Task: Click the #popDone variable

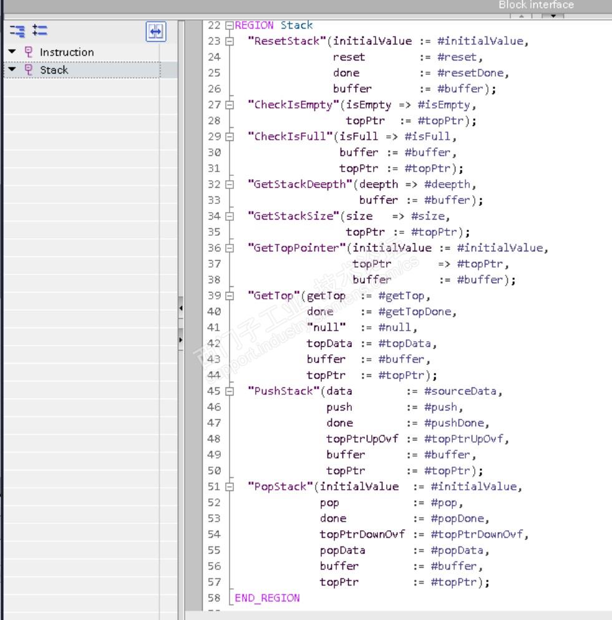Action: coord(457,518)
